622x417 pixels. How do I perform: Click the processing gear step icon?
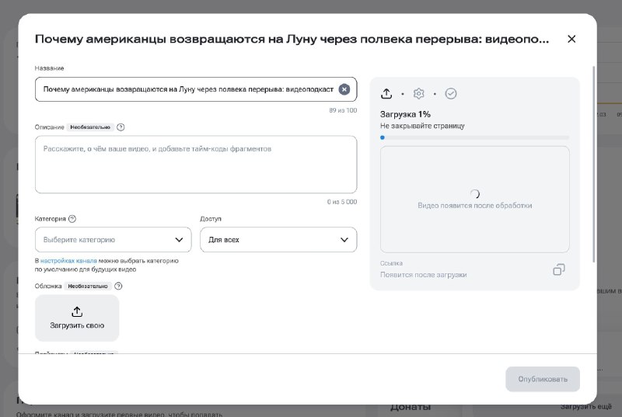[418, 93]
